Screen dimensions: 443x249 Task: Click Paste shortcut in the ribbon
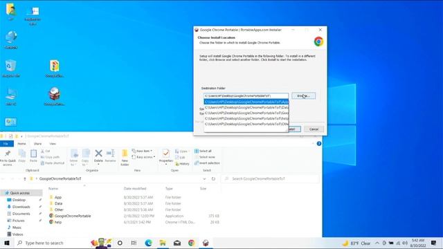coord(53,163)
